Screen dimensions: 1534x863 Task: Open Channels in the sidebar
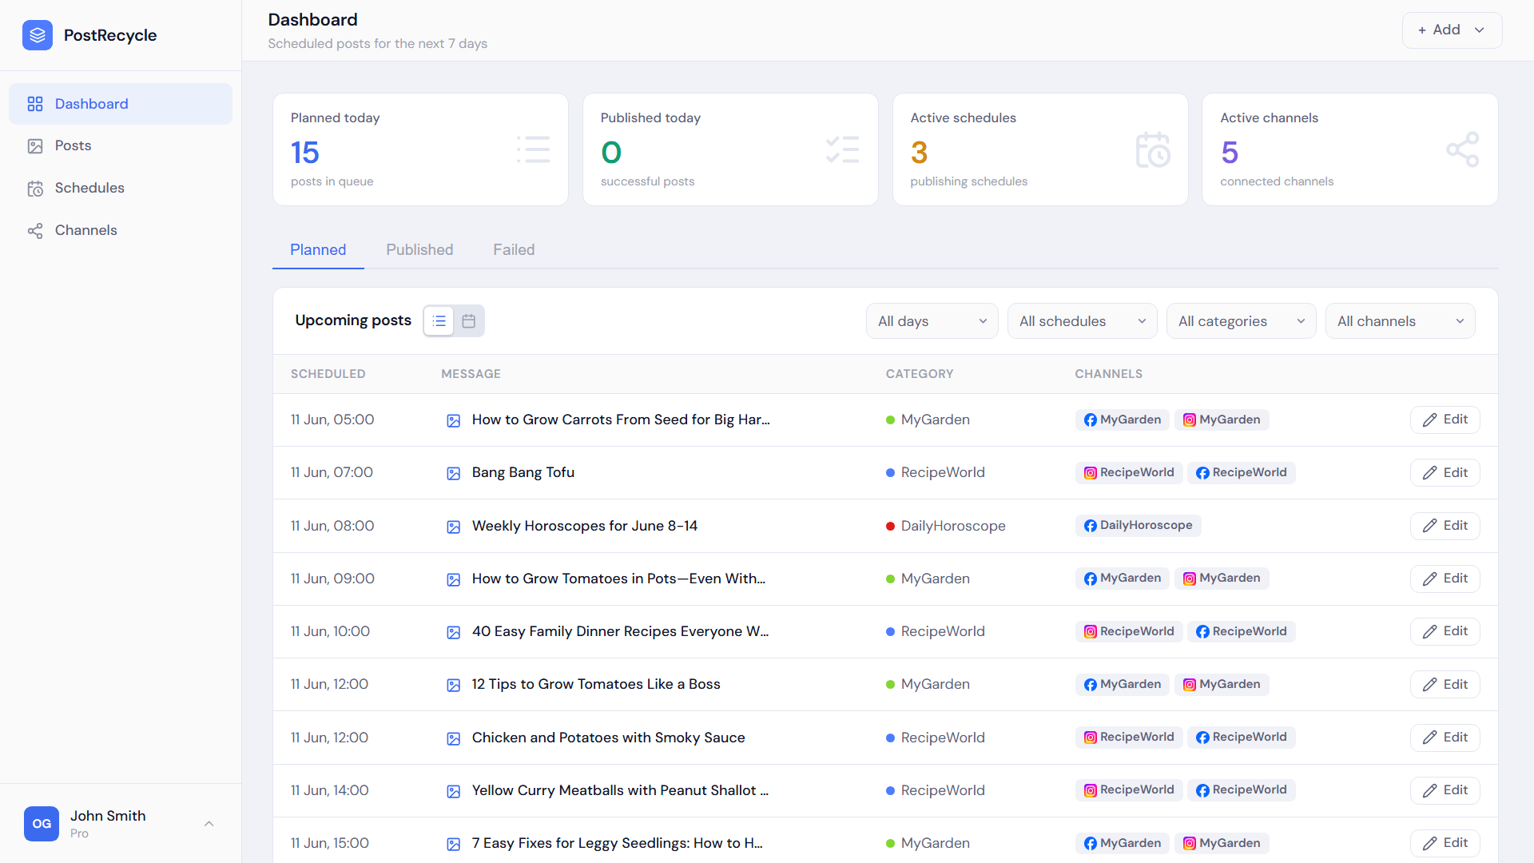tap(121, 230)
